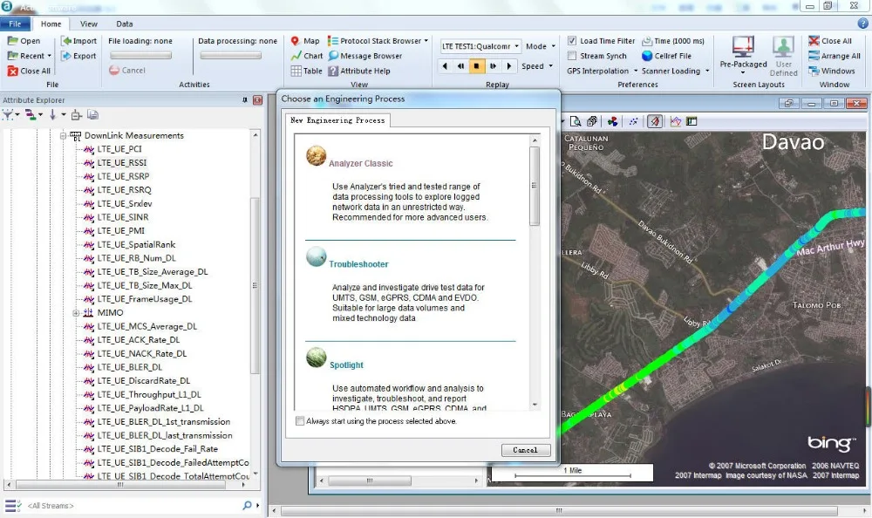Click the replay step backward button

(460, 65)
